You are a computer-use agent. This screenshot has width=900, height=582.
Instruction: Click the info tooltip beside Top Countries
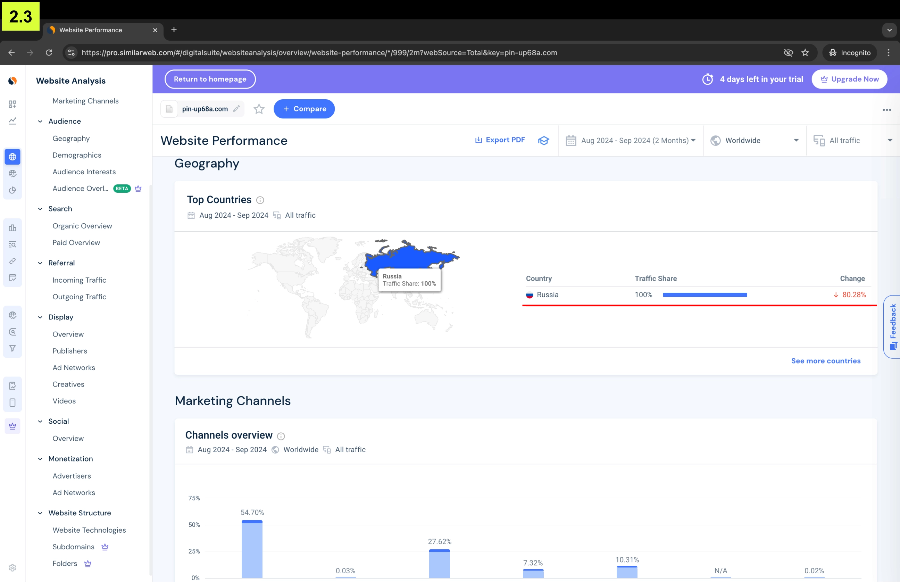(260, 200)
